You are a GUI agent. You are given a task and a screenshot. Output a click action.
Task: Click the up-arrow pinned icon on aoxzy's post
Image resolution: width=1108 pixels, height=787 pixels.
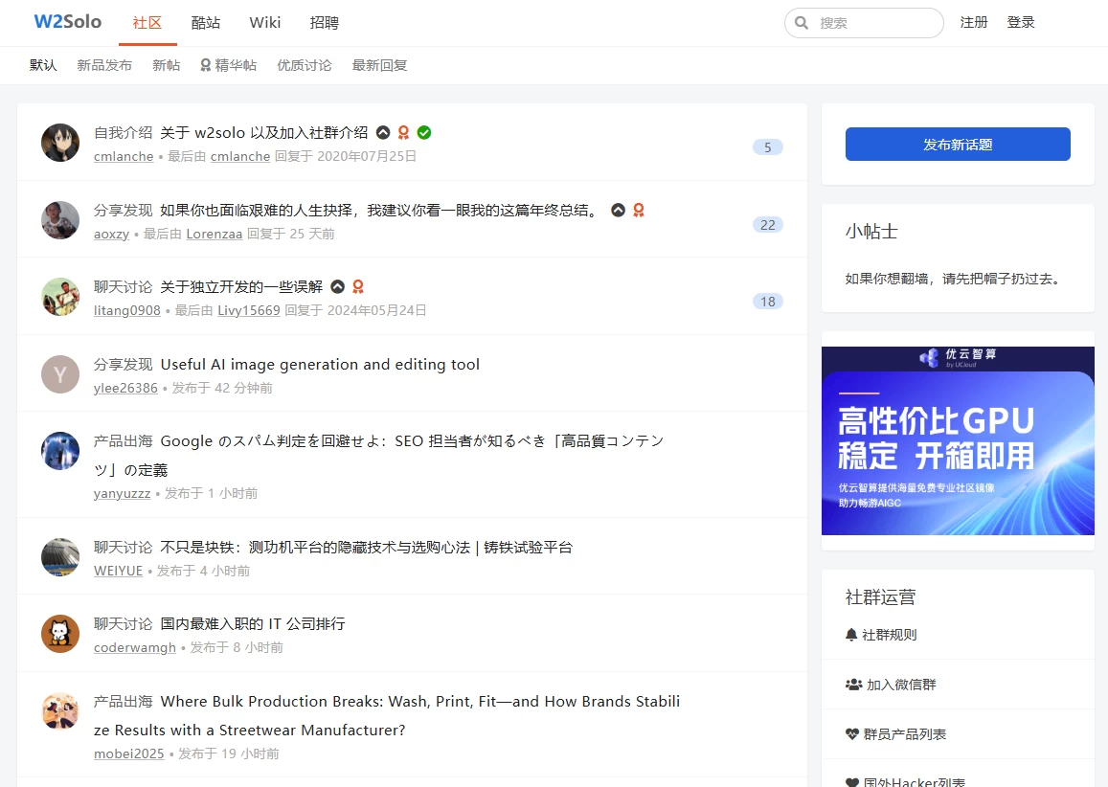618,210
